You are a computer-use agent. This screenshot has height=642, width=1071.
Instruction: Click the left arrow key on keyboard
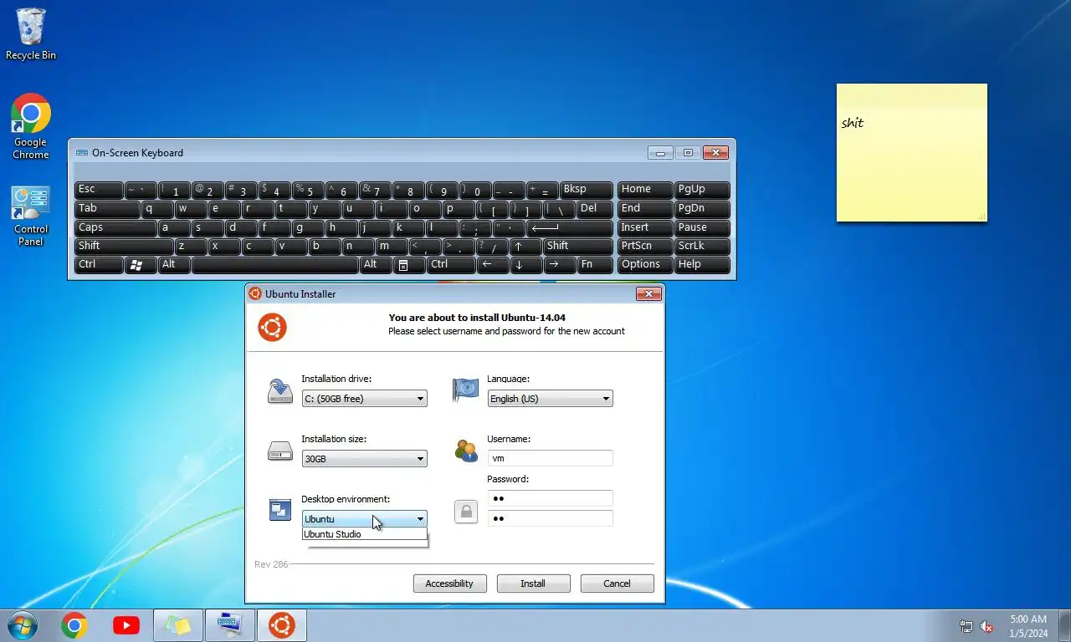[x=493, y=265]
